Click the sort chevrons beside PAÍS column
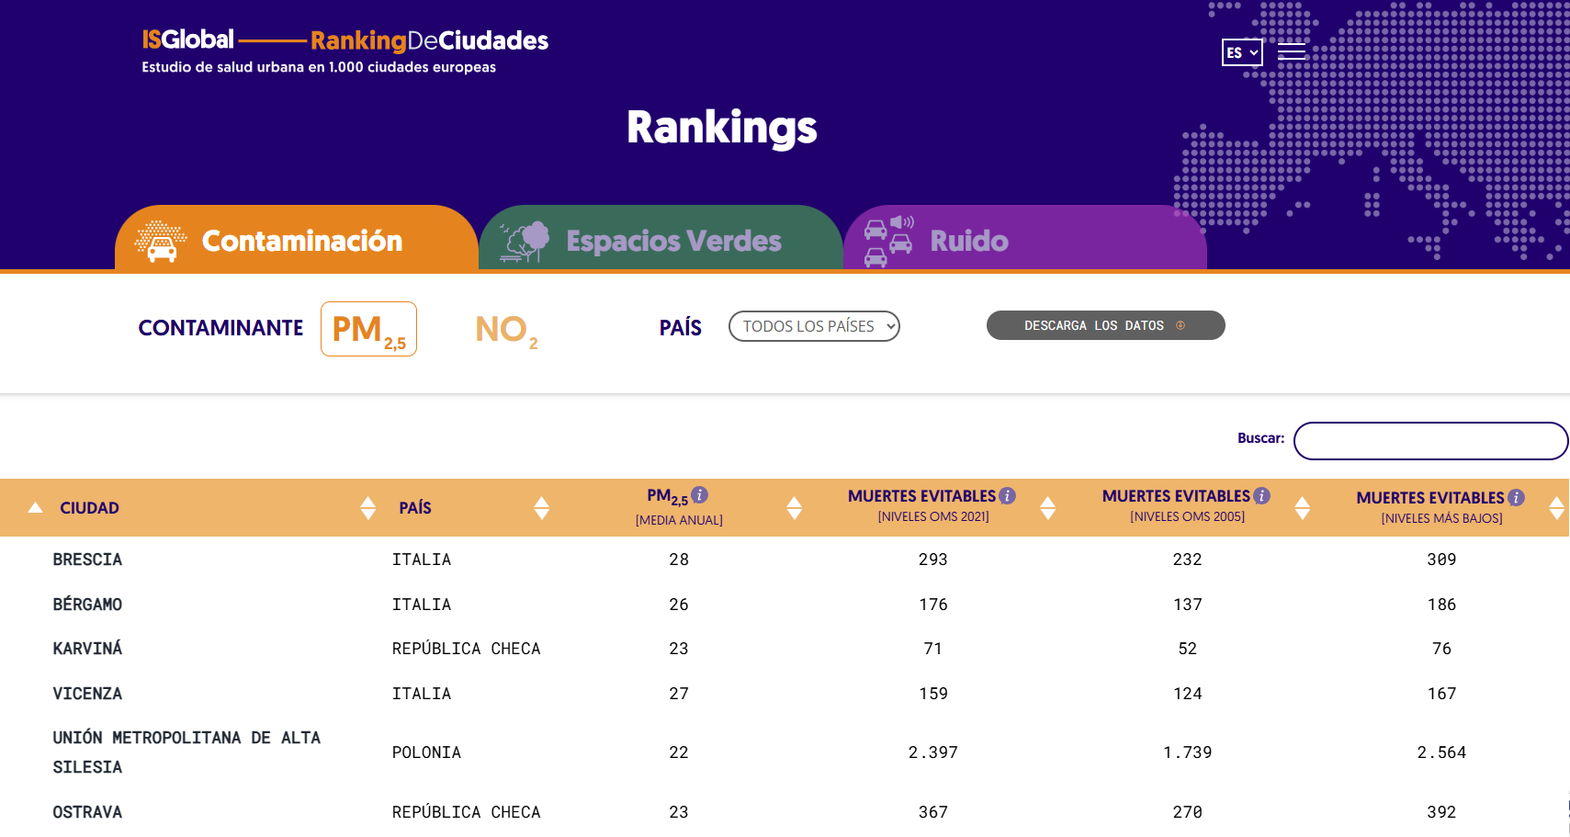 542,506
